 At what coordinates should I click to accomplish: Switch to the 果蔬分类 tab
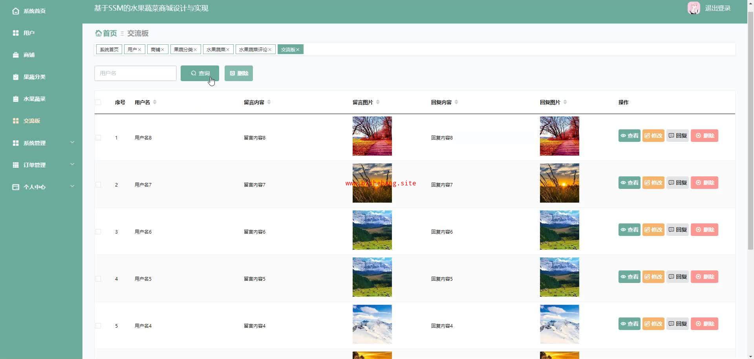click(183, 50)
